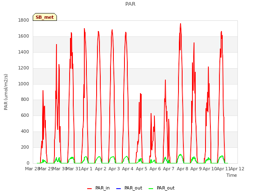Click the Mar 28 date tick label
262x196 pixels.
[x=32, y=169]
